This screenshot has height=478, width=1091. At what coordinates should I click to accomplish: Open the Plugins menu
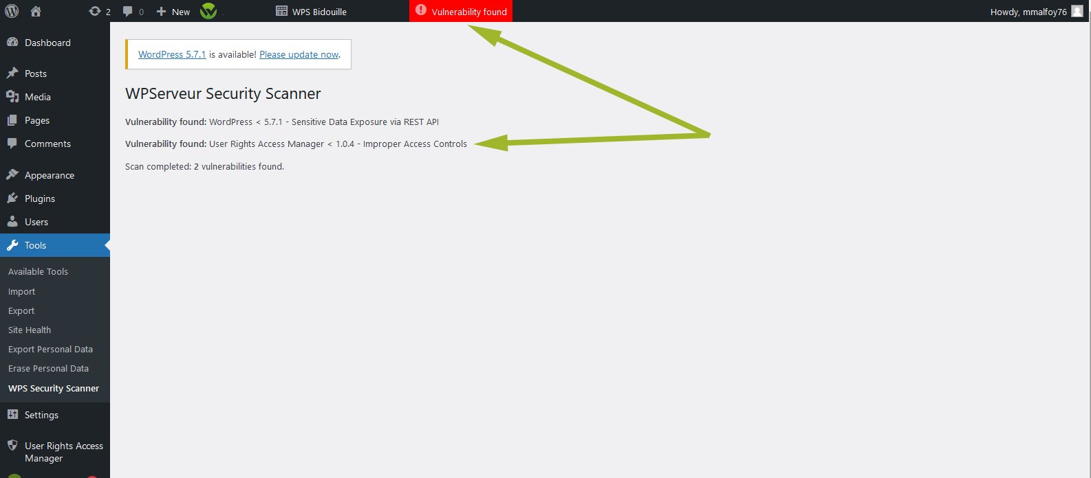tap(40, 198)
